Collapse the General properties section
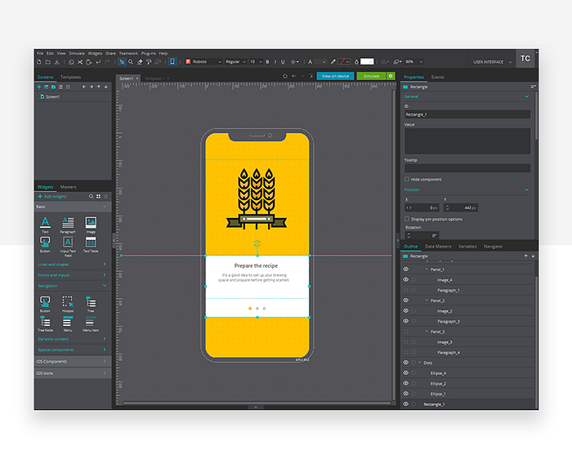Screen dimensions: 572x459 coord(526,96)
